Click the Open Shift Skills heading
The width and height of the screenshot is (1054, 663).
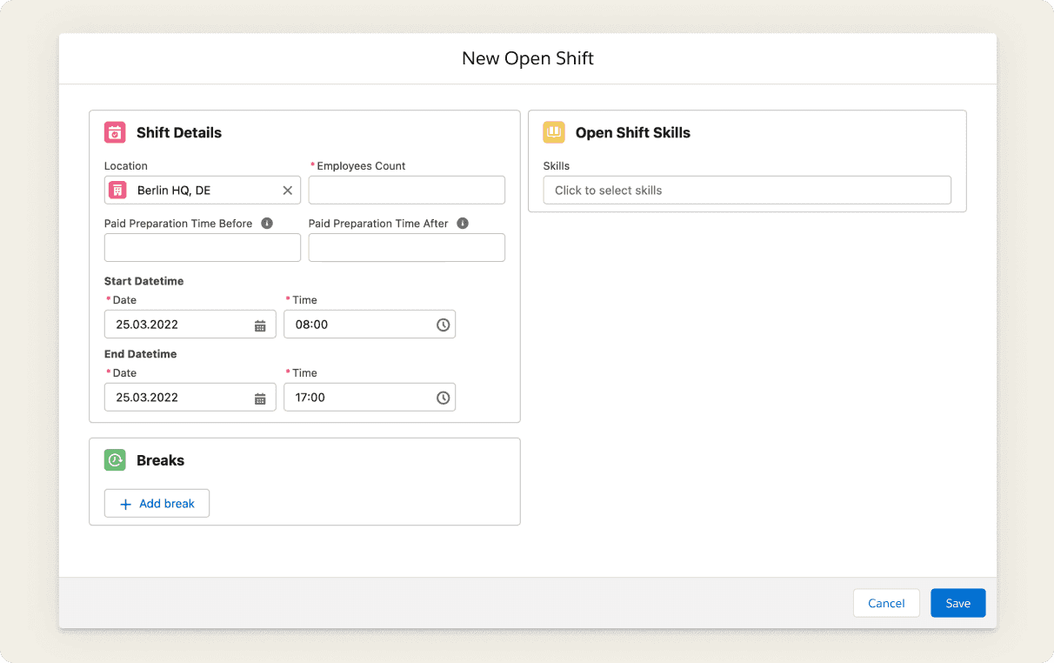pyautogui.click(x=633, y=132)
